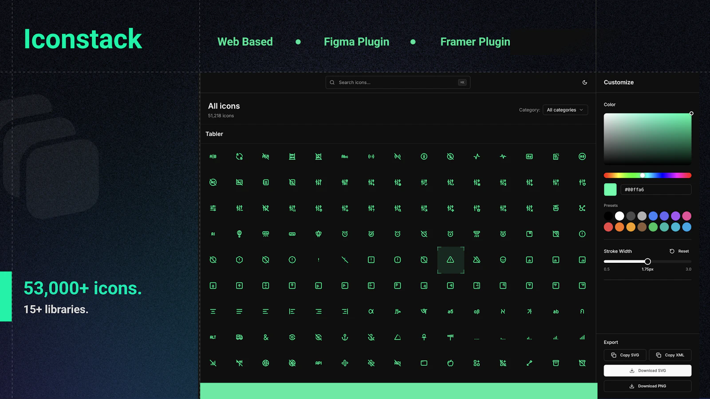This screenshot has height=399, width=710.
Task: Select the aperture icon without slash
Action: pyautogui.click(x=266, y=363)
